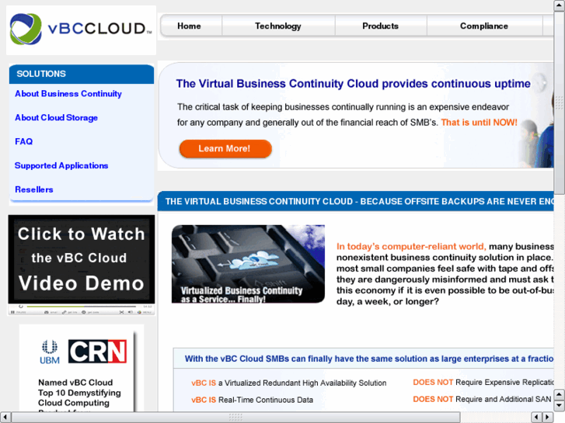Click 'vBC IS Real-Time Continuous Data' text
This screenshot has height=423, width=565.
tap(253, 400)
